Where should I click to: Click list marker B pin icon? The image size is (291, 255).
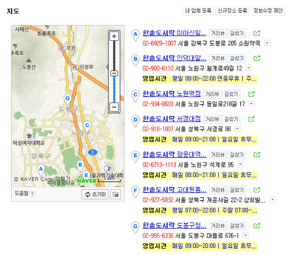click(136, 60)
